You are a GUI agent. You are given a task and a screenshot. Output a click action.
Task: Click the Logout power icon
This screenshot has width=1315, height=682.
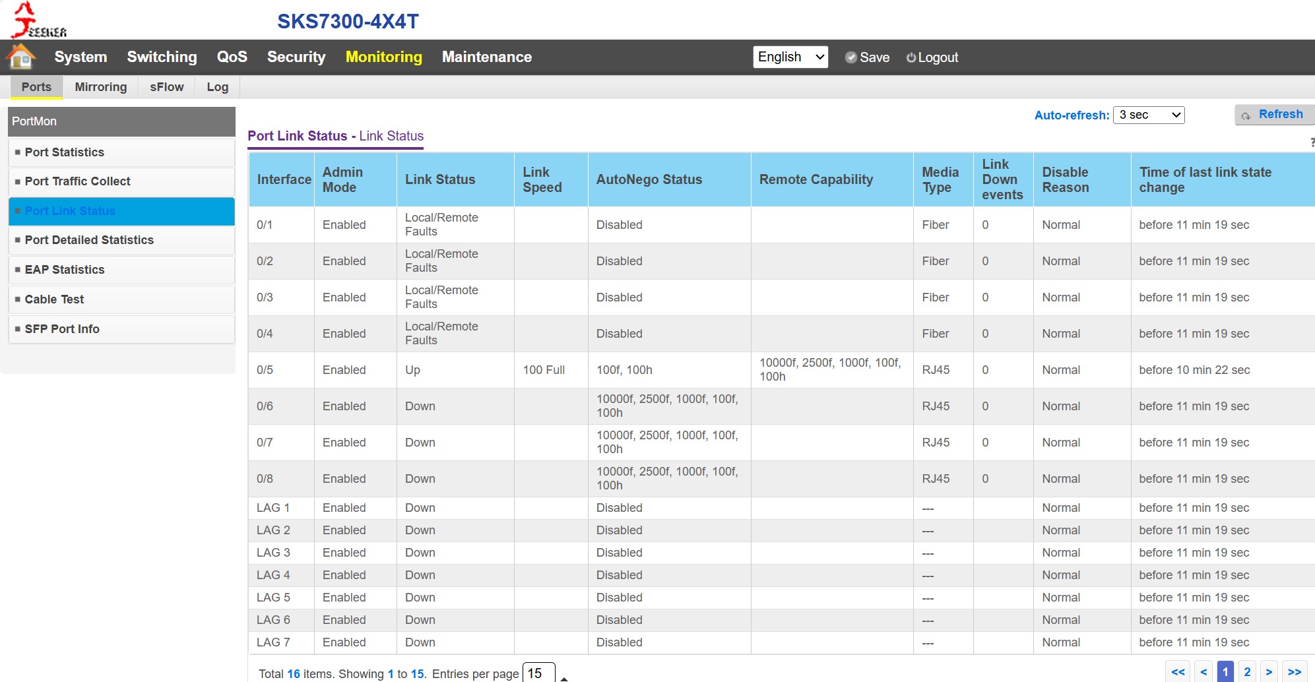pyautogui.click(x=911, y=57)
